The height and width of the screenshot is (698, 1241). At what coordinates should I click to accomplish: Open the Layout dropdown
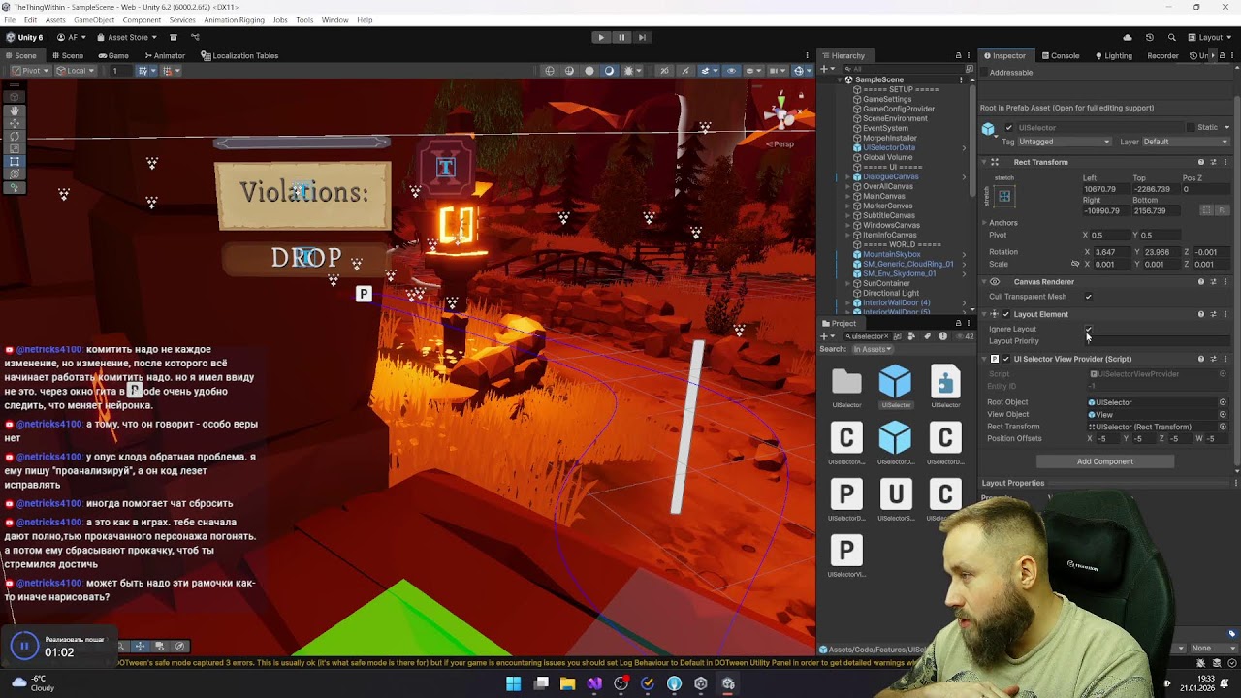coord(1210,37)
